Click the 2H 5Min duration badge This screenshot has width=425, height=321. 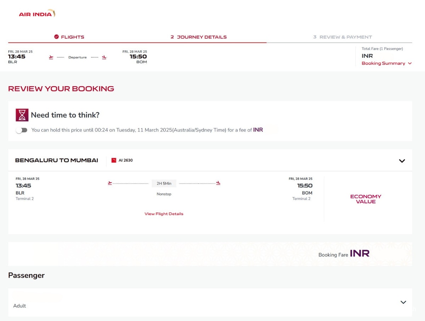click(x=164, y=183)
